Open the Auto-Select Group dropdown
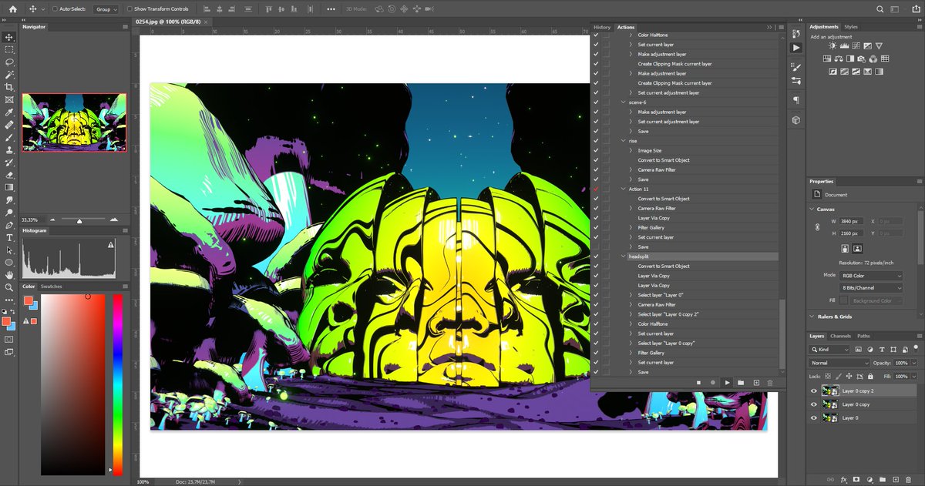925x486 pixels. pos(106,9)
